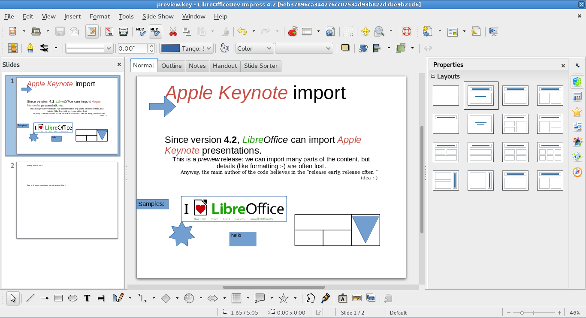Switch to the Outline tab
Screen dimensions: 586x318
tap(172, 66)
